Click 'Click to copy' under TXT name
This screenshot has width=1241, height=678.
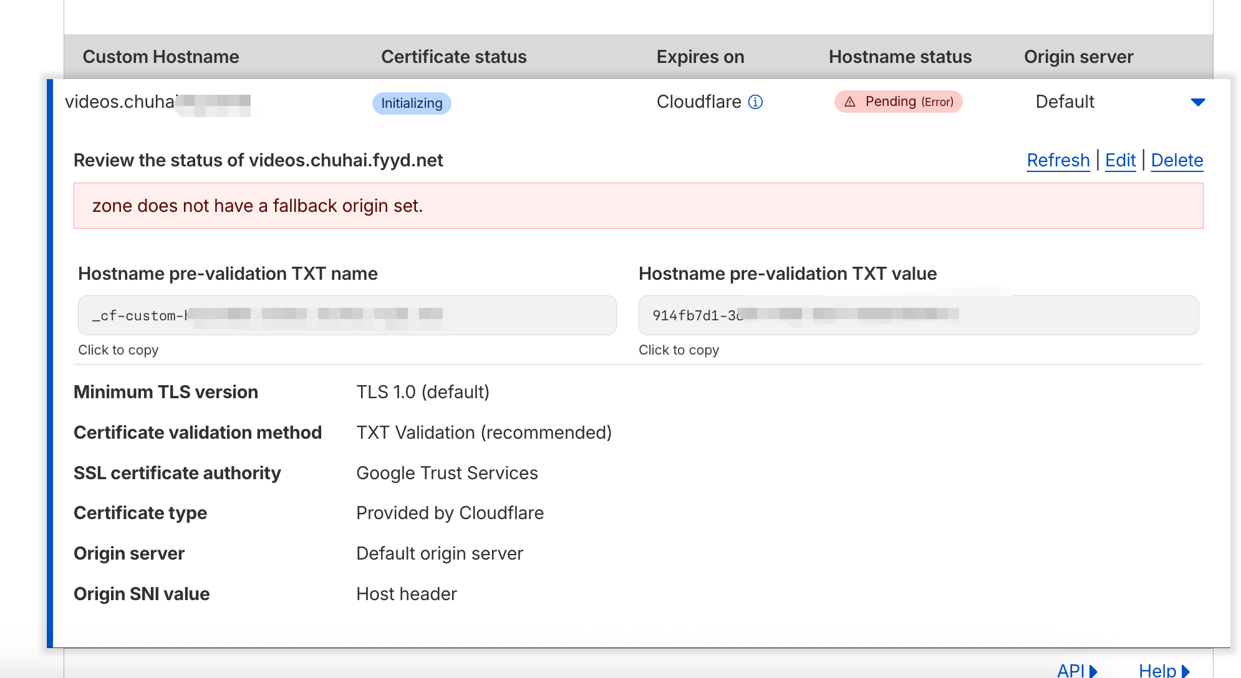point(118,350)
